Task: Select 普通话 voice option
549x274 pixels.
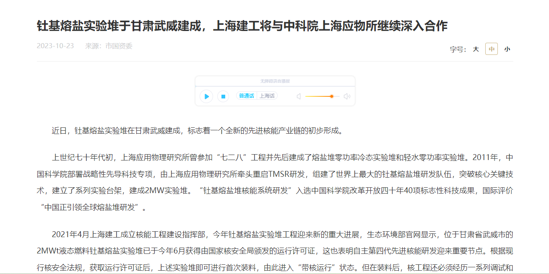Action: pyautogui.click(x=247, y=96)
